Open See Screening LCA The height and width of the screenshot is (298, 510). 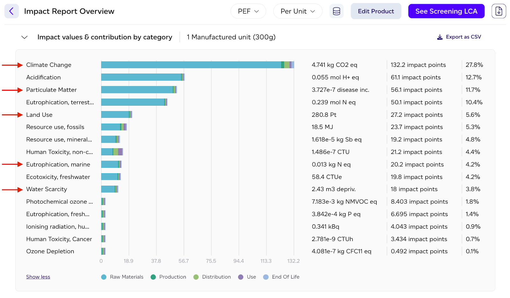(446, 11)
